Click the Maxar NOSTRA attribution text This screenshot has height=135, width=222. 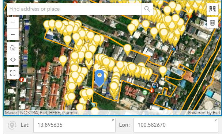pyautogui.click(x=41, y=113)
